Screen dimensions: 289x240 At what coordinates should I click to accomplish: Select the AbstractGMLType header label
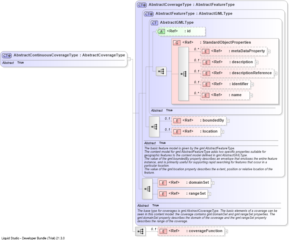click(177, 22)
